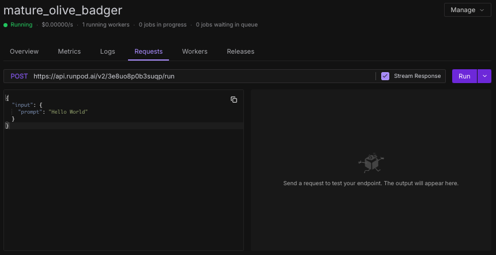496x255 pixels.
Task: Expand the chevron beside the Run button
Action: tap(484, 76)
